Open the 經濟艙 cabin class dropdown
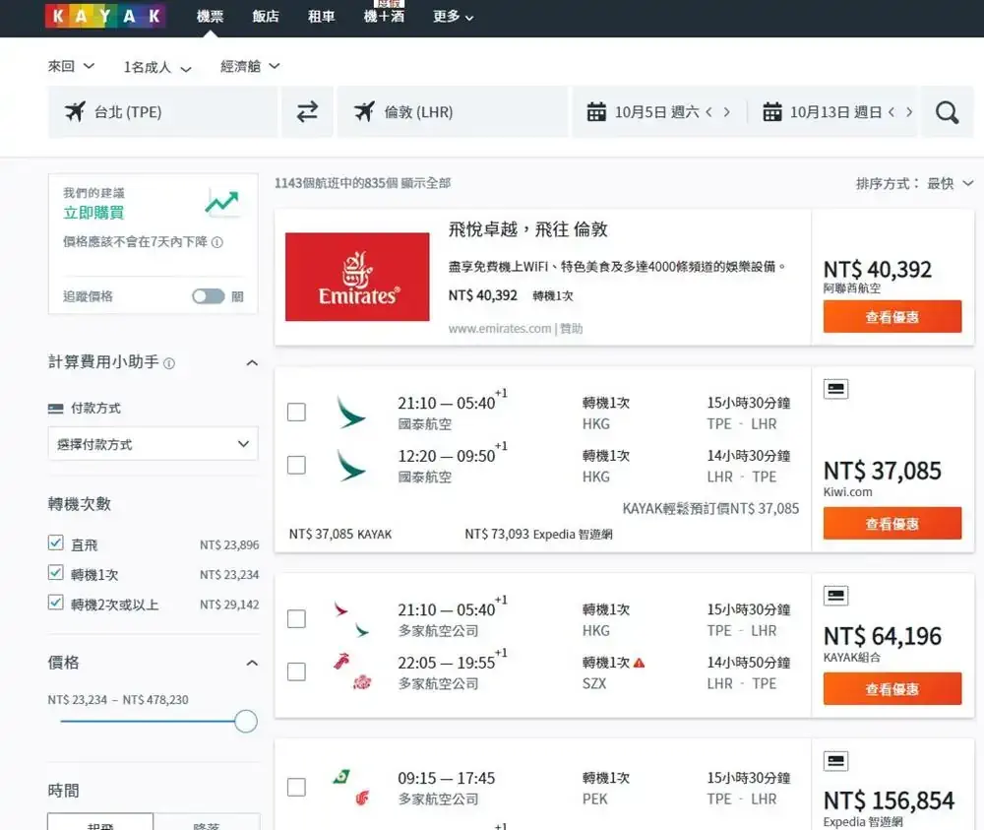This screenshot has width=984, height=830. (250, 66)
